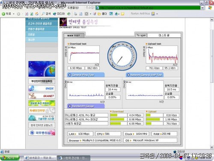214x161 pixels.
Task: Click the 6.90 Mbps download result field
Action: (76, 68)
